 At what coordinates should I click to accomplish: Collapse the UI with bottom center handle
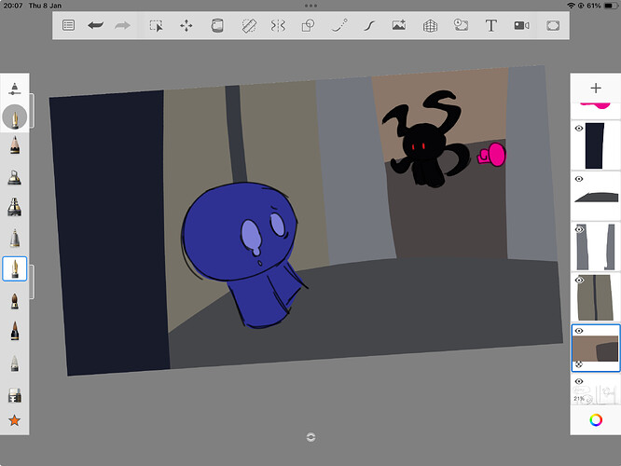pyautogui.click(x=310, y=437)
